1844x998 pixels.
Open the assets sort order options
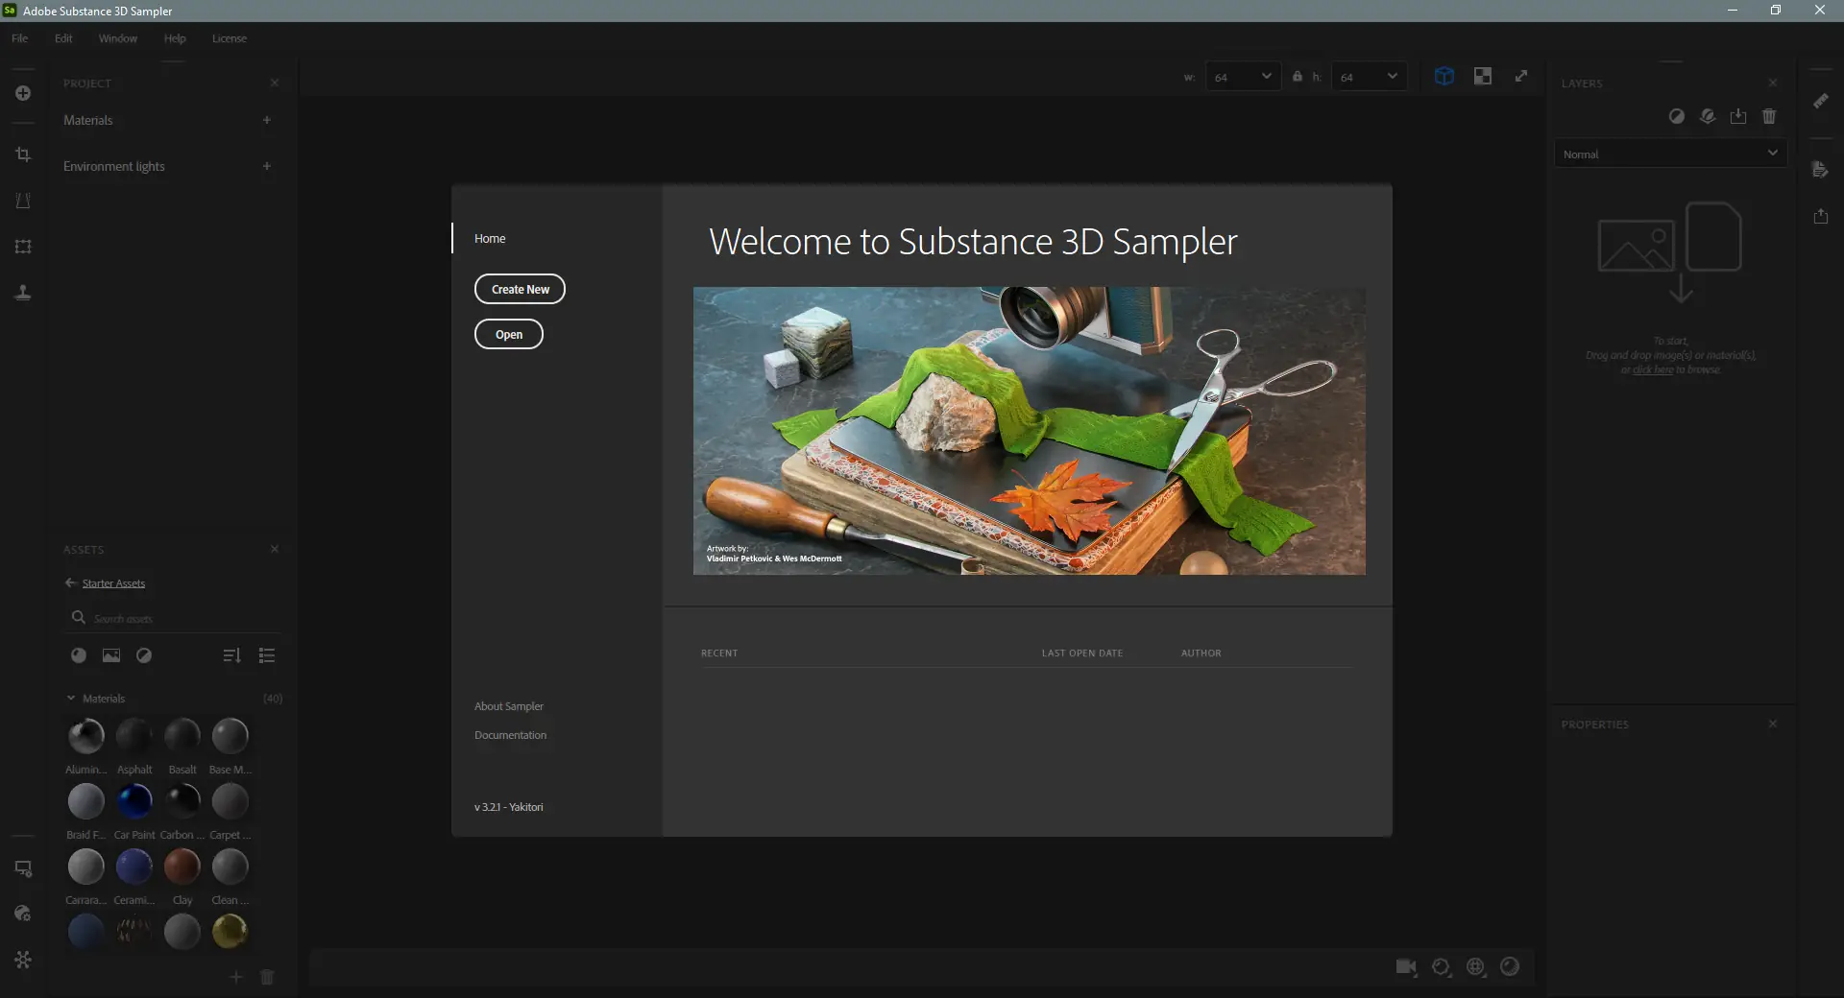pyautogui.click(x=231, y=655)
